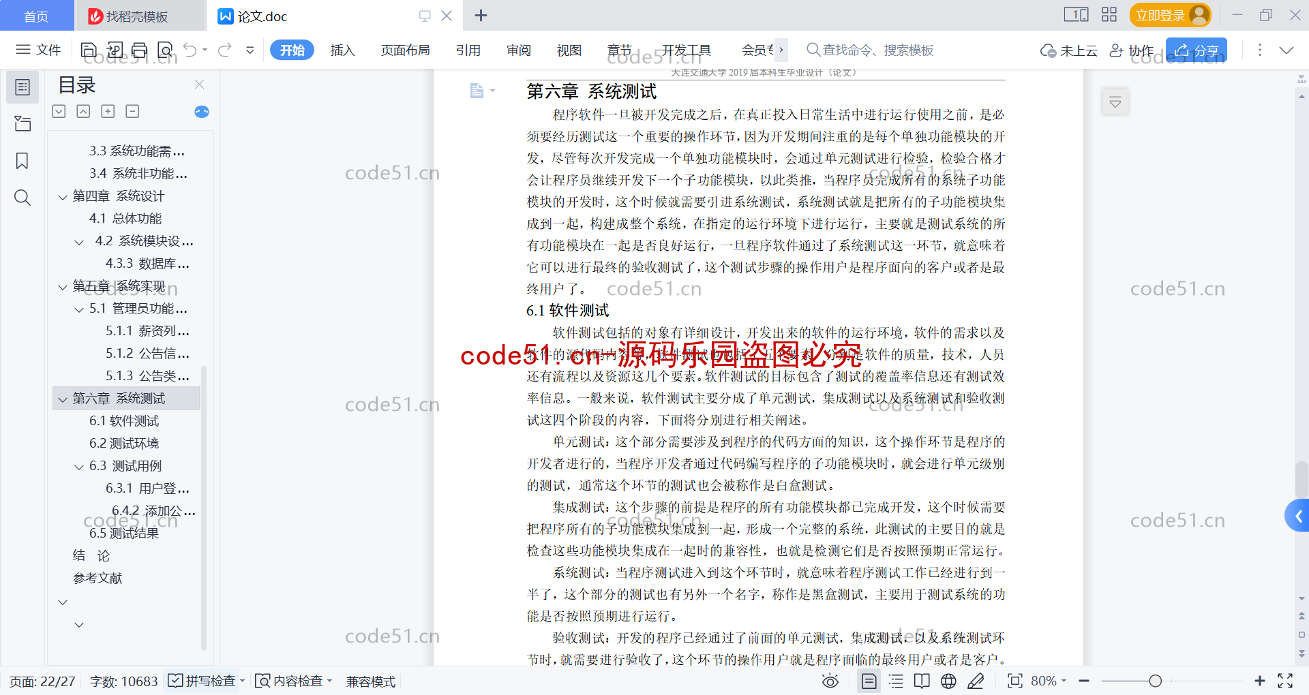Click the 立即登录 login button
1309x695 pixels.
[1170, 15]
